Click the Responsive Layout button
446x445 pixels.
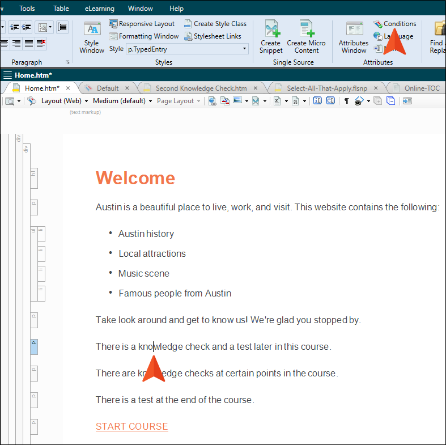(x=142, y=24)
